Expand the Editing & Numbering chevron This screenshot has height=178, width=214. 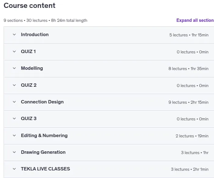(x=14, y=136)
